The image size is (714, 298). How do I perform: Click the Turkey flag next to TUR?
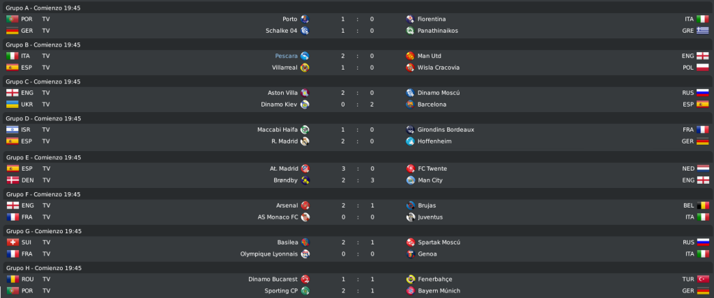point(703,279)
